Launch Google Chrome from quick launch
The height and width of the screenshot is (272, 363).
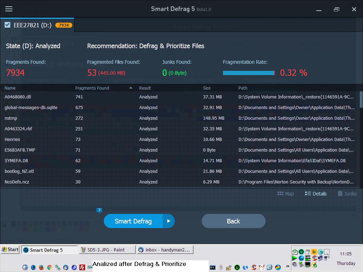(x=50, y=267)
